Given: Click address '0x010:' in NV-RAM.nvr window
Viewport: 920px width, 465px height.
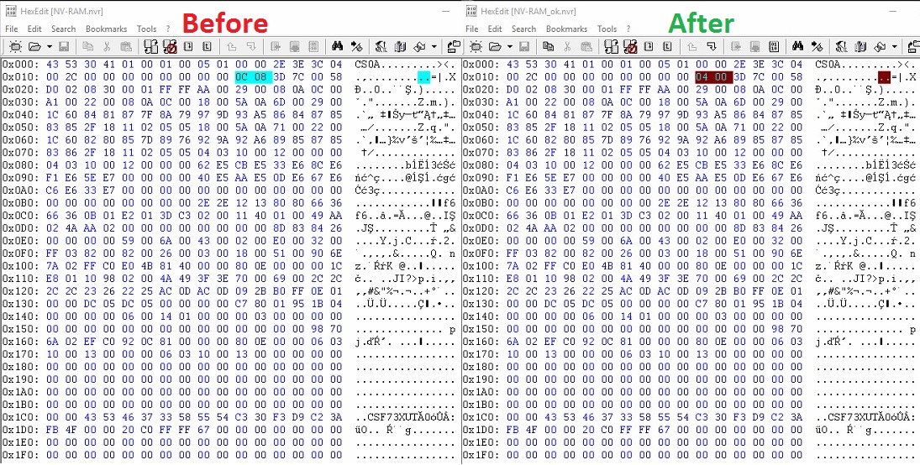Looking at the screenshot, I should pos(20,77).
